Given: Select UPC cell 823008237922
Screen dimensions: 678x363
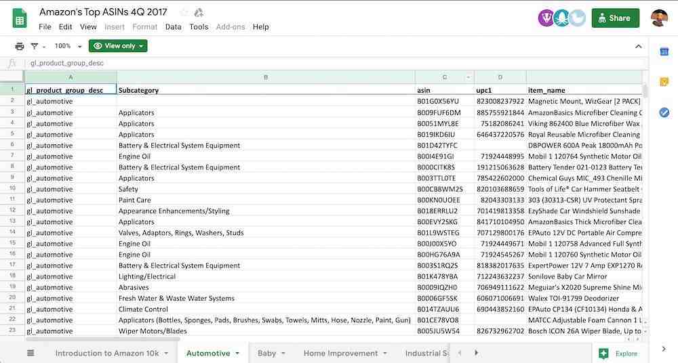Looking at the screenshot, I should pos(500,101).
